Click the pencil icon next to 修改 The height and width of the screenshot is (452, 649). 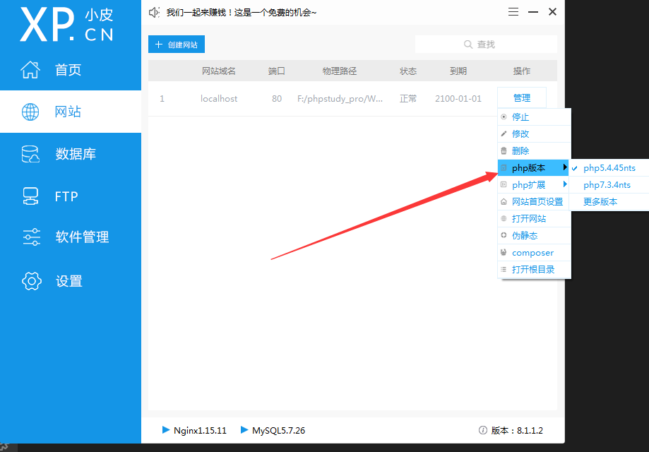[504, 133]
